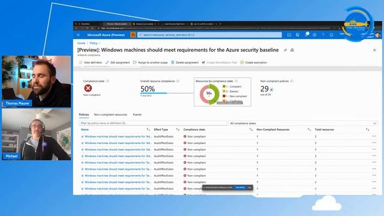384x216 pixels.
Task: Click Edit assignment
Action: [x=118, y=62]
